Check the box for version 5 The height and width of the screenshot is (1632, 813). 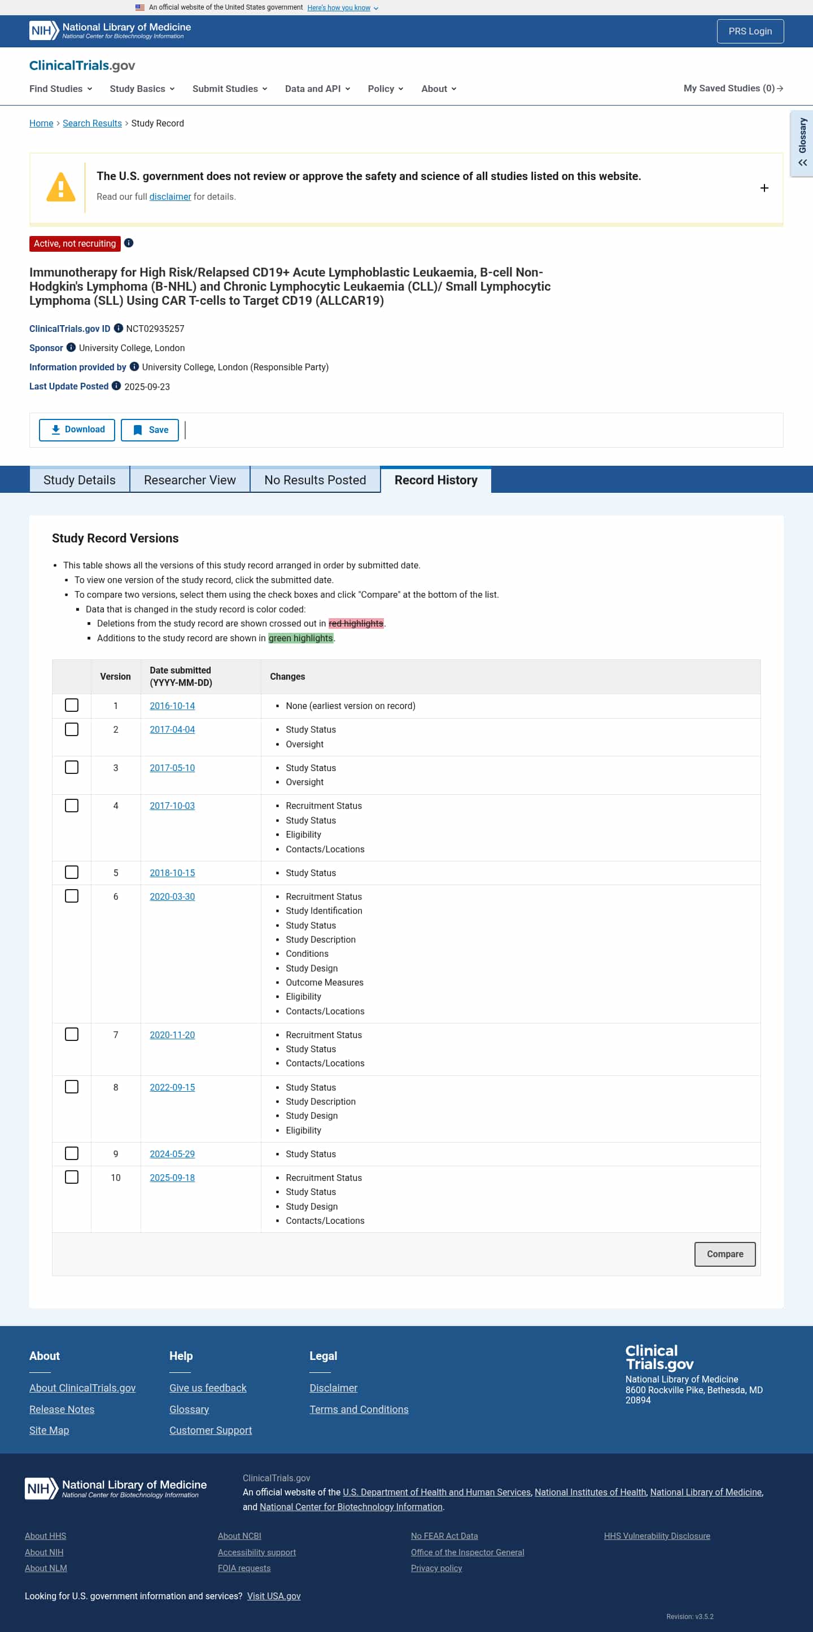click(72, 872)
